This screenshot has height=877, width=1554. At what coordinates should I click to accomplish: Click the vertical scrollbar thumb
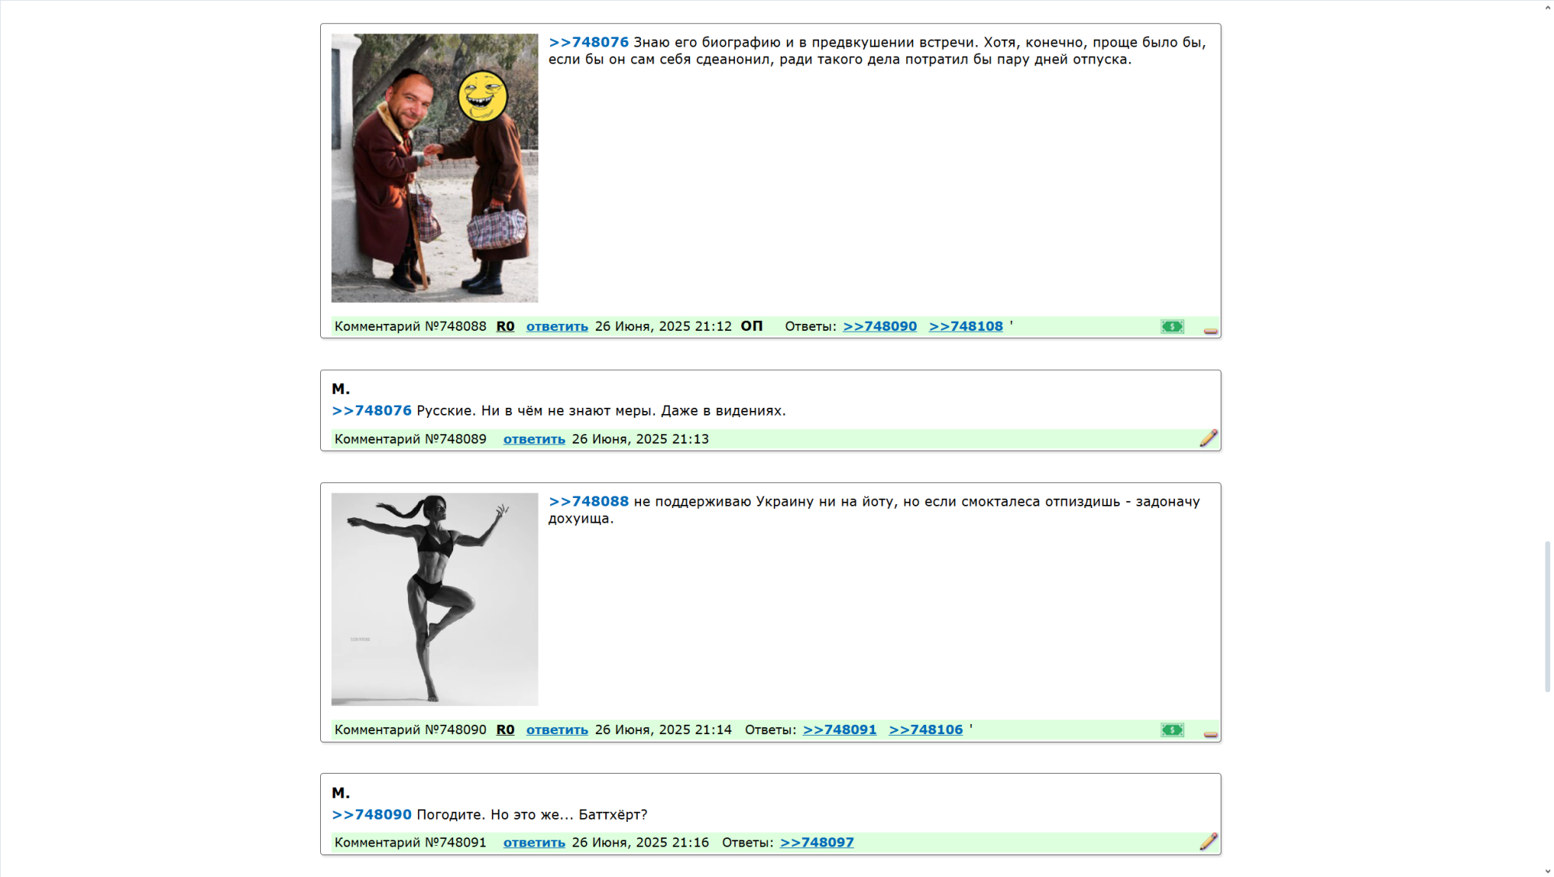[1547, 616]
